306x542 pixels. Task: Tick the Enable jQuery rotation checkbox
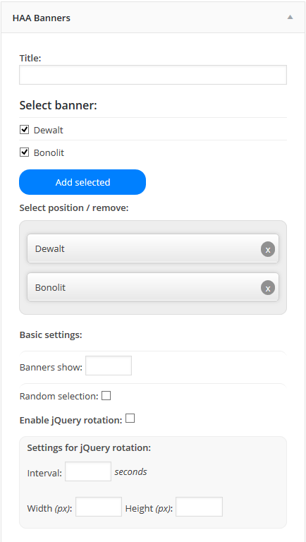tap(130, 418)
